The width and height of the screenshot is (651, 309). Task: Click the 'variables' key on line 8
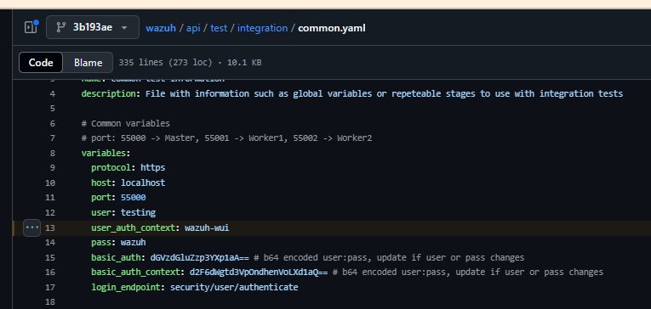tap(103, 154)
